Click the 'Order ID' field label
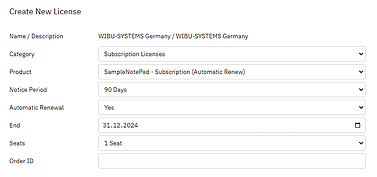 click(x=21, y=161)
